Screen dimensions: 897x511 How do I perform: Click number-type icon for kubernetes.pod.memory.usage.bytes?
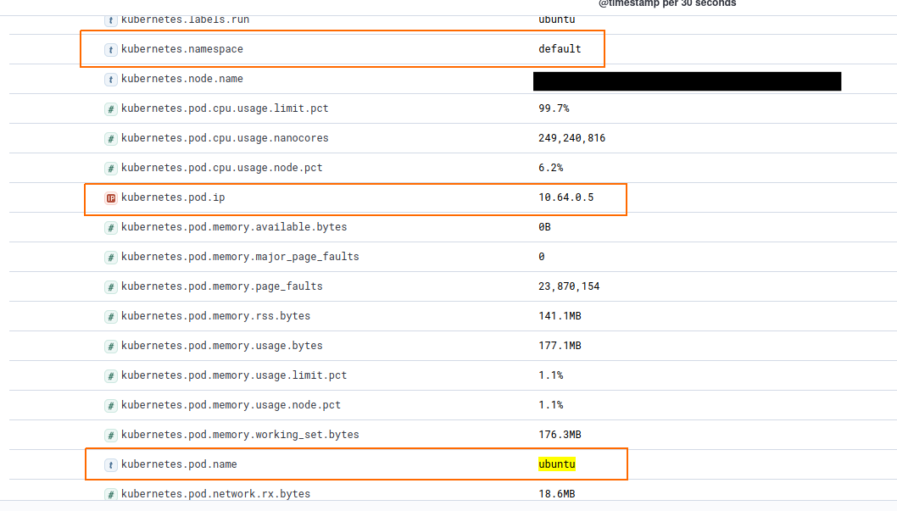pos(111,347)
